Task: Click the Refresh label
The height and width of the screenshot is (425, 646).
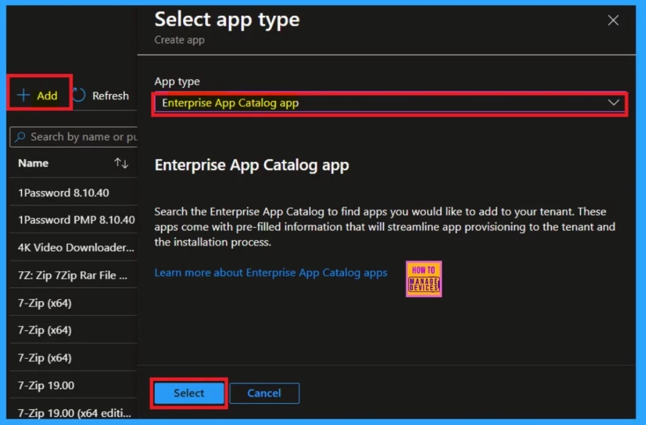Action: [110, 96]
